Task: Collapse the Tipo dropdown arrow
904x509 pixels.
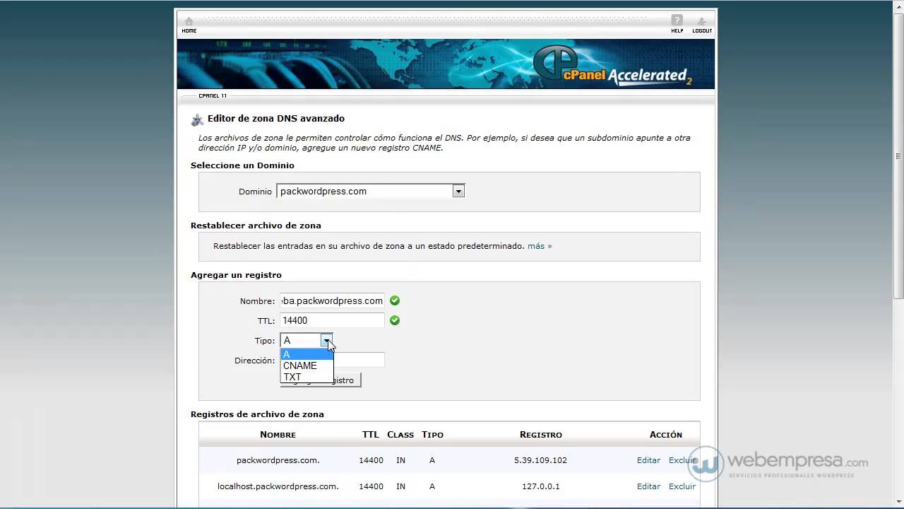Action: (x=326, y=341)
